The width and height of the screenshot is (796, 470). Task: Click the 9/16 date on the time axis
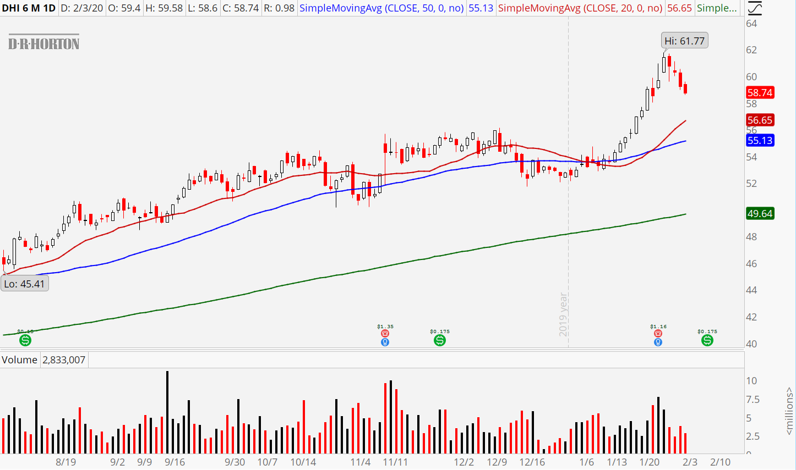click(175, 462)
